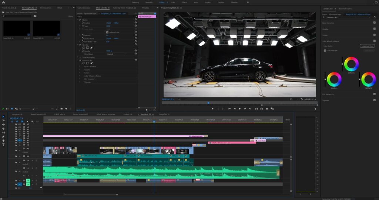
Task: Toggle linked selection in timeline
Action: pos(22,122)
